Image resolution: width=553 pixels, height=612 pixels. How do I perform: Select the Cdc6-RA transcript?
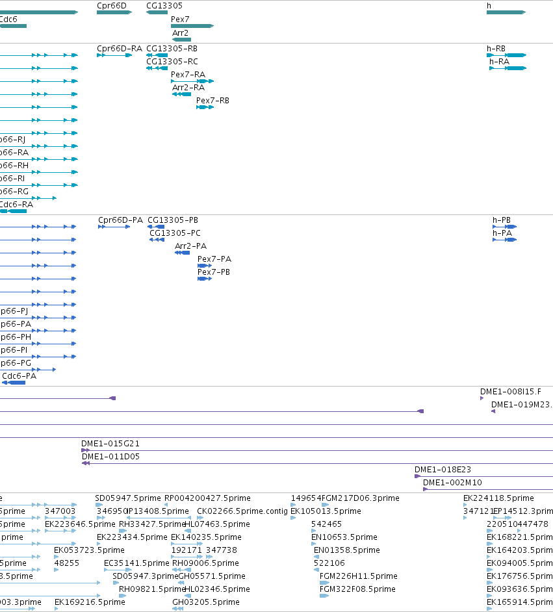click(x=13, y=211)
